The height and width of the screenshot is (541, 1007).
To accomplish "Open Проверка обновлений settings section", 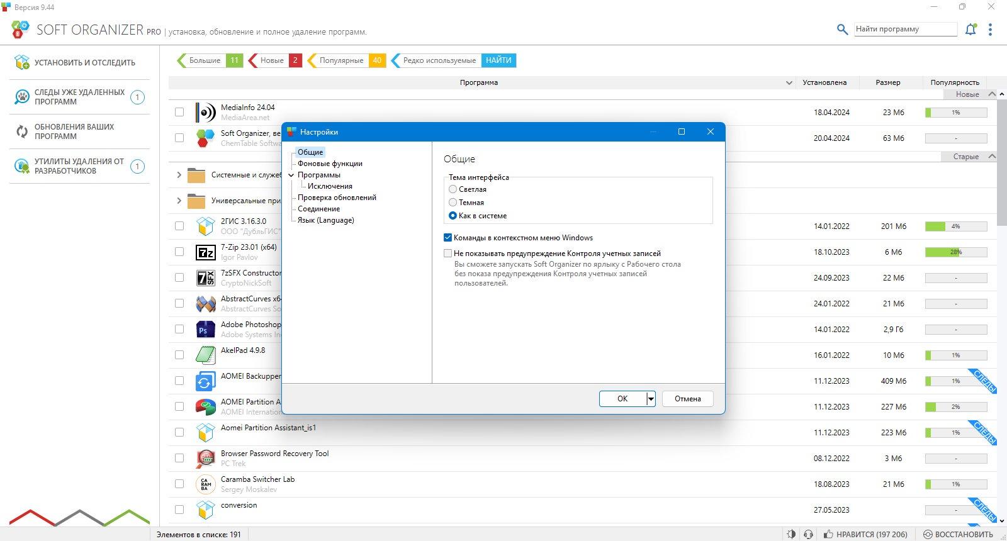I will coord(337,198).
